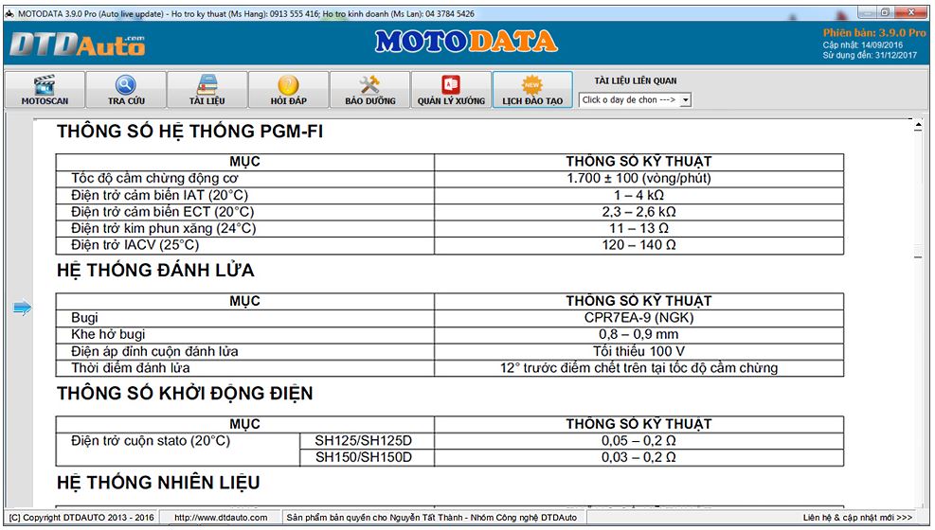Click value '1.700 ± 100 (vòng/phút)'
The width and height of the screenshot is (935, 530).
(x=638, y=178)
